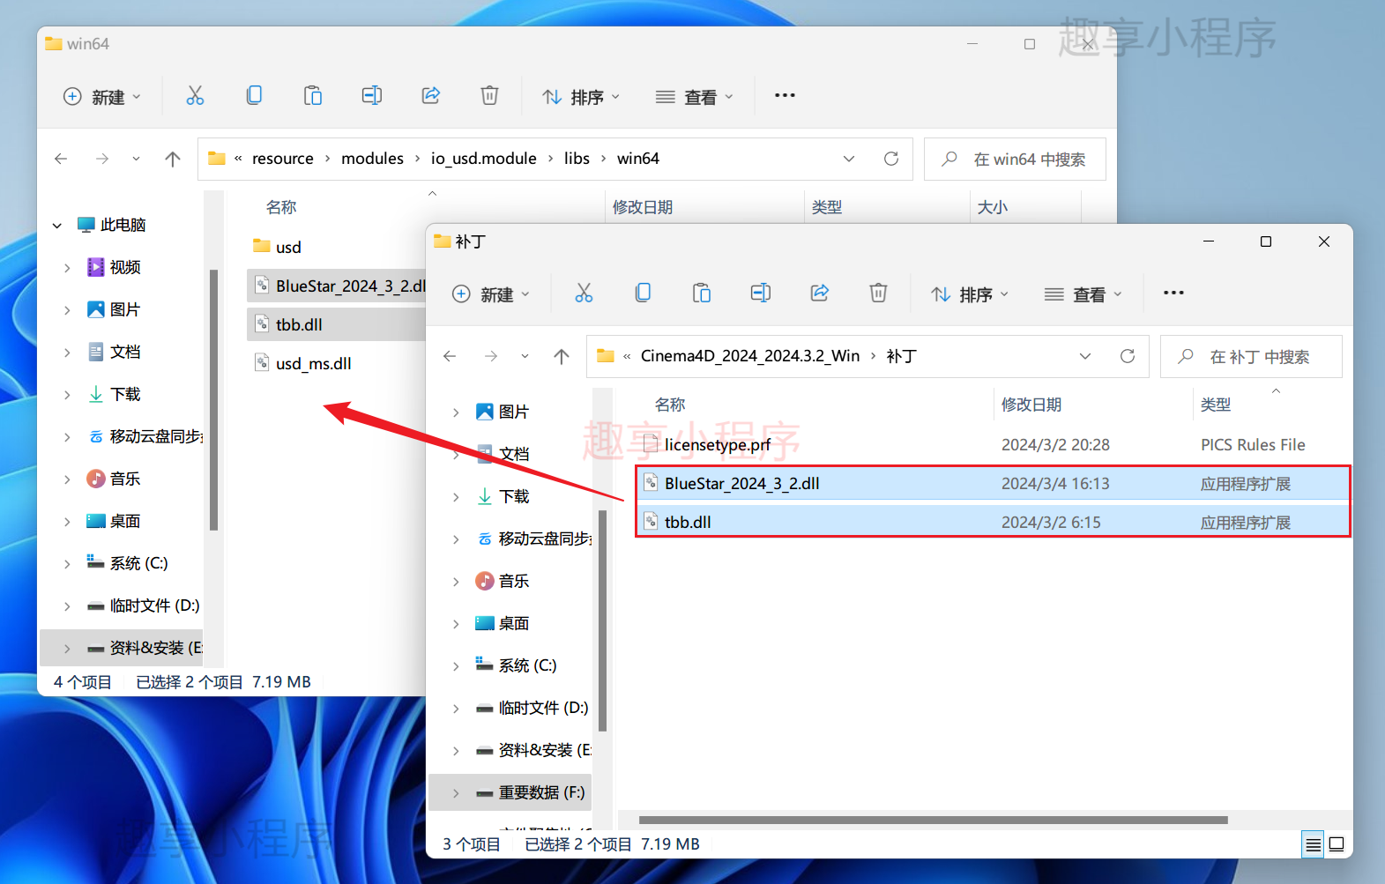This screenshot has width=1385, height=884.
Task: Open 排序 sort menu in win64 window
Action: [581, 96]
